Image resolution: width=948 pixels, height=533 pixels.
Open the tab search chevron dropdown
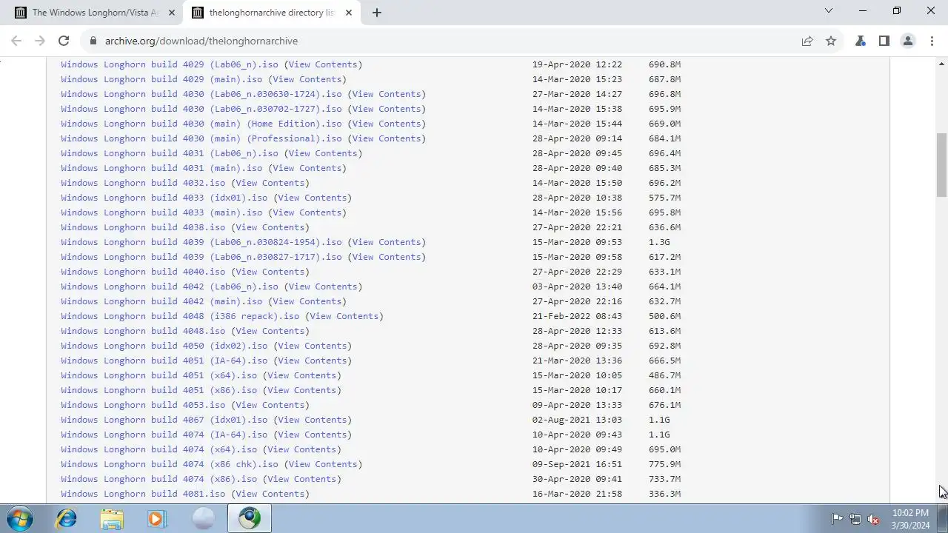[829, 11]
